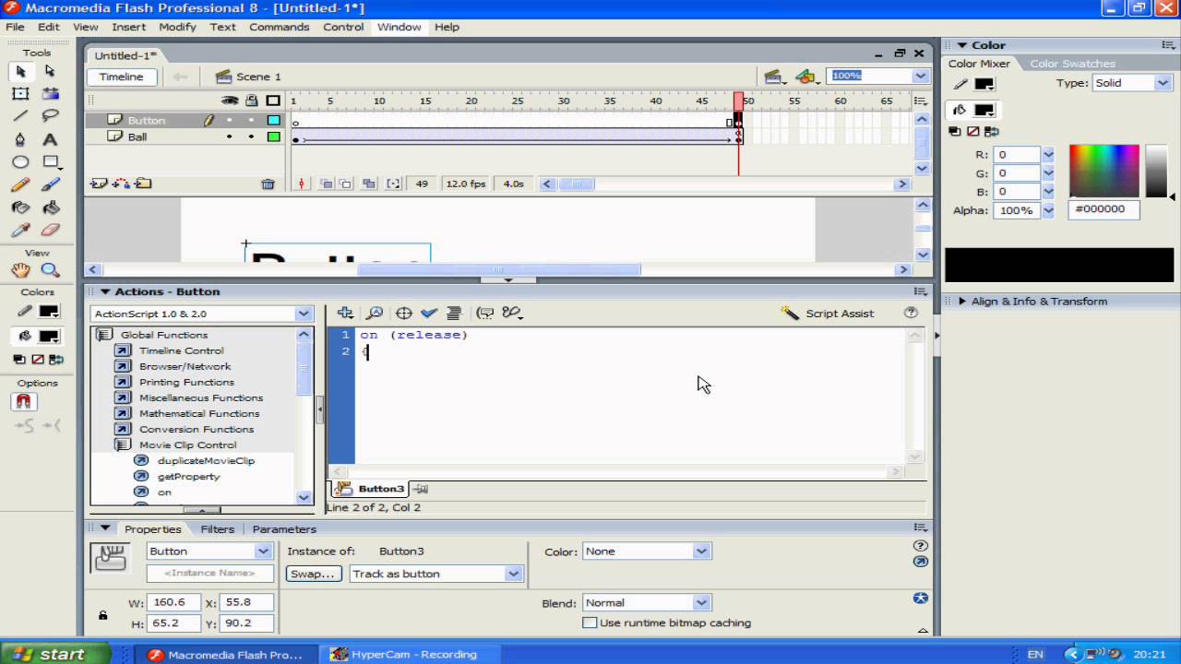Click Swap Colors icon in Tools panel
1181x664 pixels.
click(x=56, y=360)
